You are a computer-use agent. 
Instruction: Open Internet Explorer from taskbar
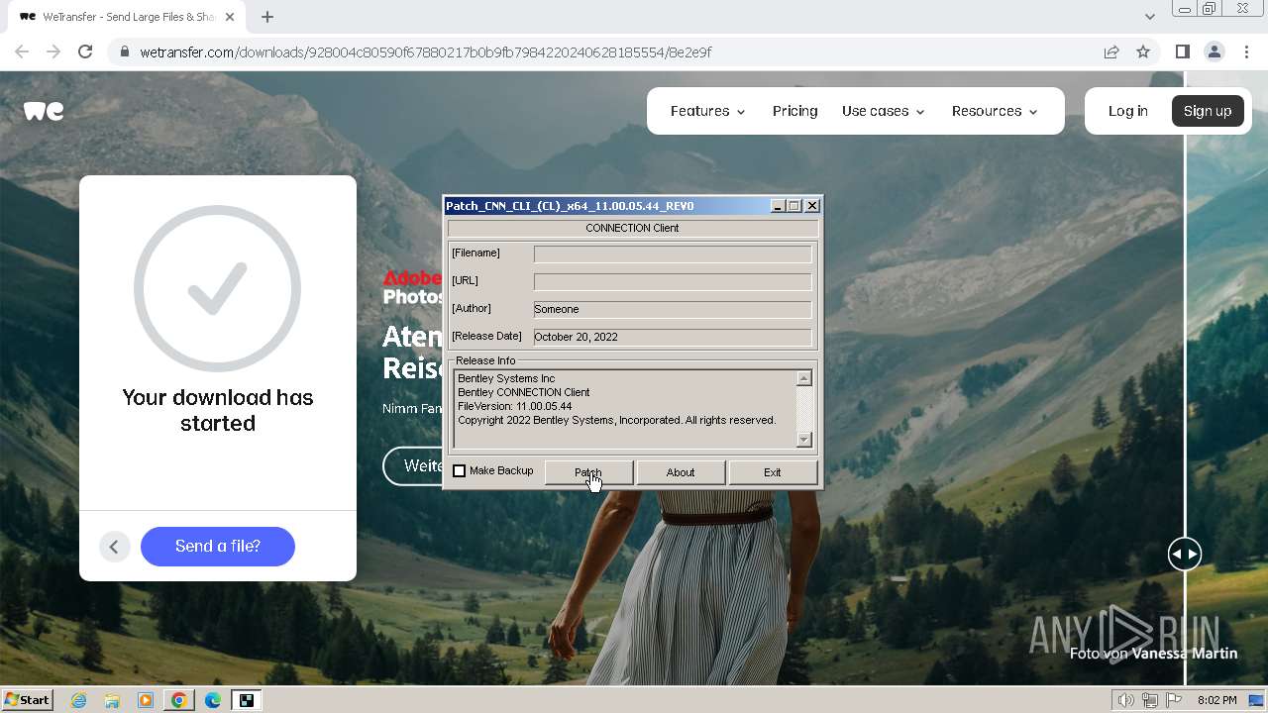(x=79, y=700)
